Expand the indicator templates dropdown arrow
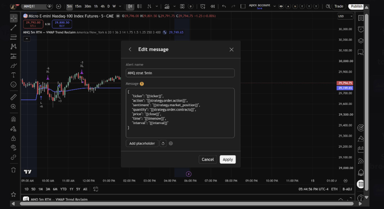The image size is (384, 209). [174, 6]
